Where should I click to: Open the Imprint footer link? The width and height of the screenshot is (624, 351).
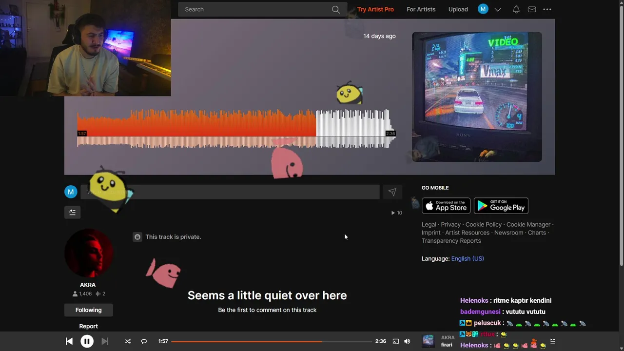point(431,233)
